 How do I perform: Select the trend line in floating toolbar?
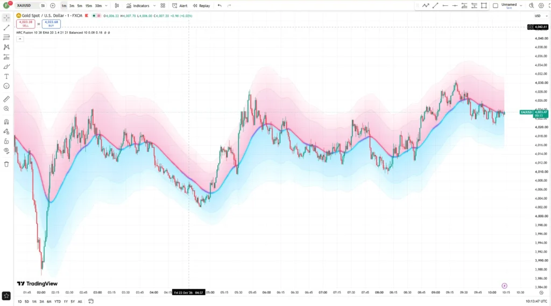point(435,5)
